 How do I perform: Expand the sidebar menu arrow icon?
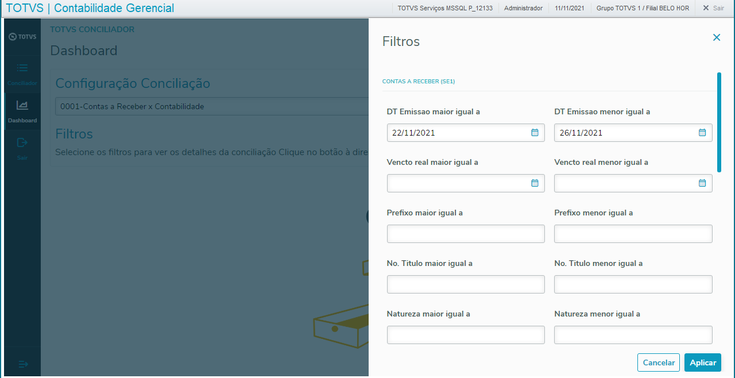[23, 364]
